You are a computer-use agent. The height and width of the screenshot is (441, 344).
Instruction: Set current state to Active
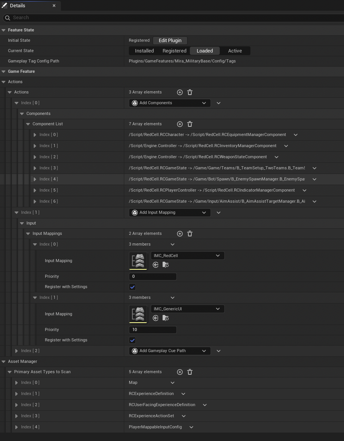pyautogui.click(x=235, y=51)
